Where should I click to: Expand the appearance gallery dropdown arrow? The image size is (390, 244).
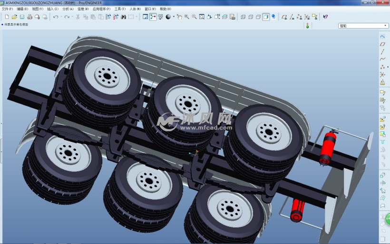[x=174, y=17]
